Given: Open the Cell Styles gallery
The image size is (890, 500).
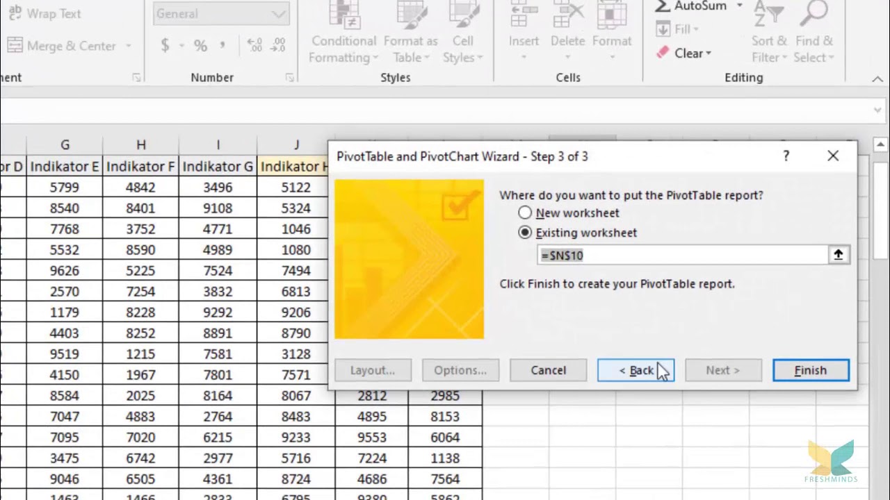Looking at the screenshot, I should pos(462,33).
